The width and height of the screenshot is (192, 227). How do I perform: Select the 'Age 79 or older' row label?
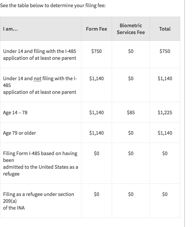[x=19, y=133]
